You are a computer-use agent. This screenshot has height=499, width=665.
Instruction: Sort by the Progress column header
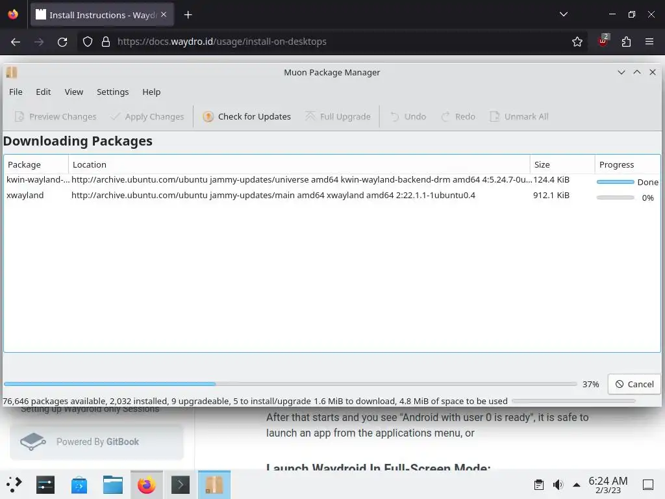628,164
